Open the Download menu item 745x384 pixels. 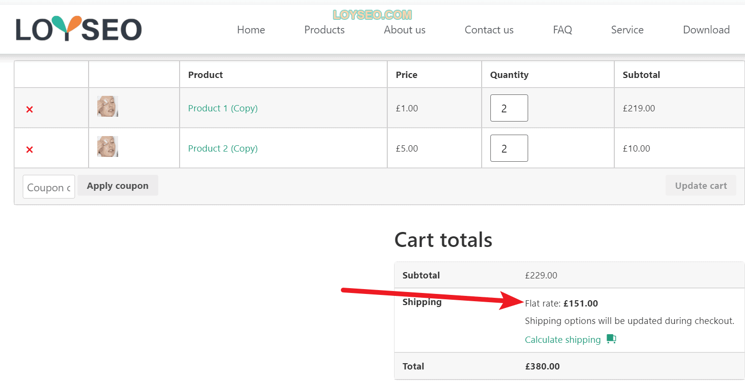coord(706,30)
